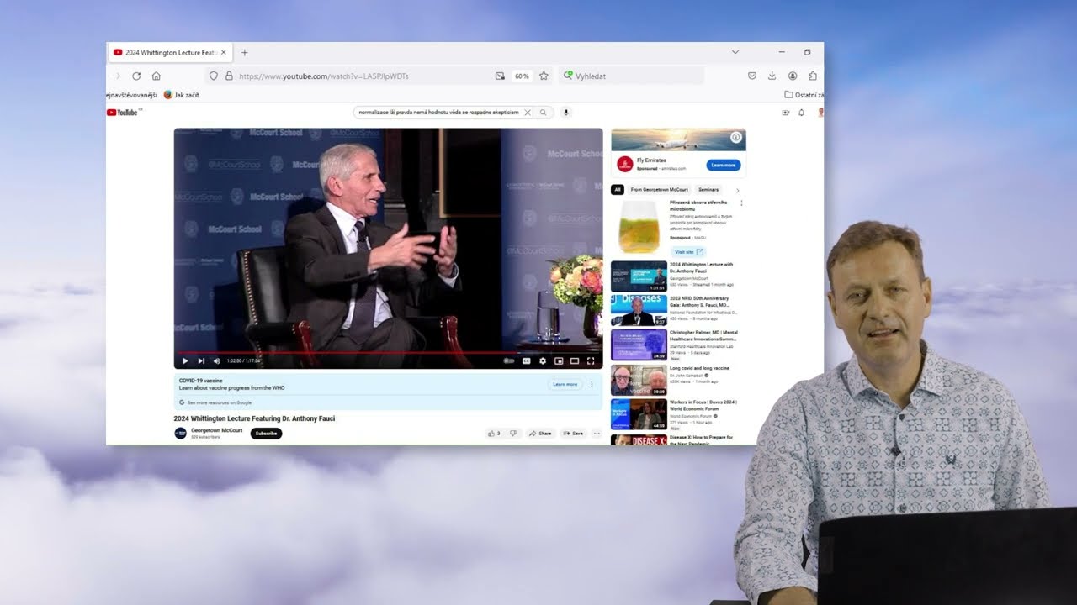Mute the video player volume
Screen dimensions: 1077x605
[x=216, y=361]
